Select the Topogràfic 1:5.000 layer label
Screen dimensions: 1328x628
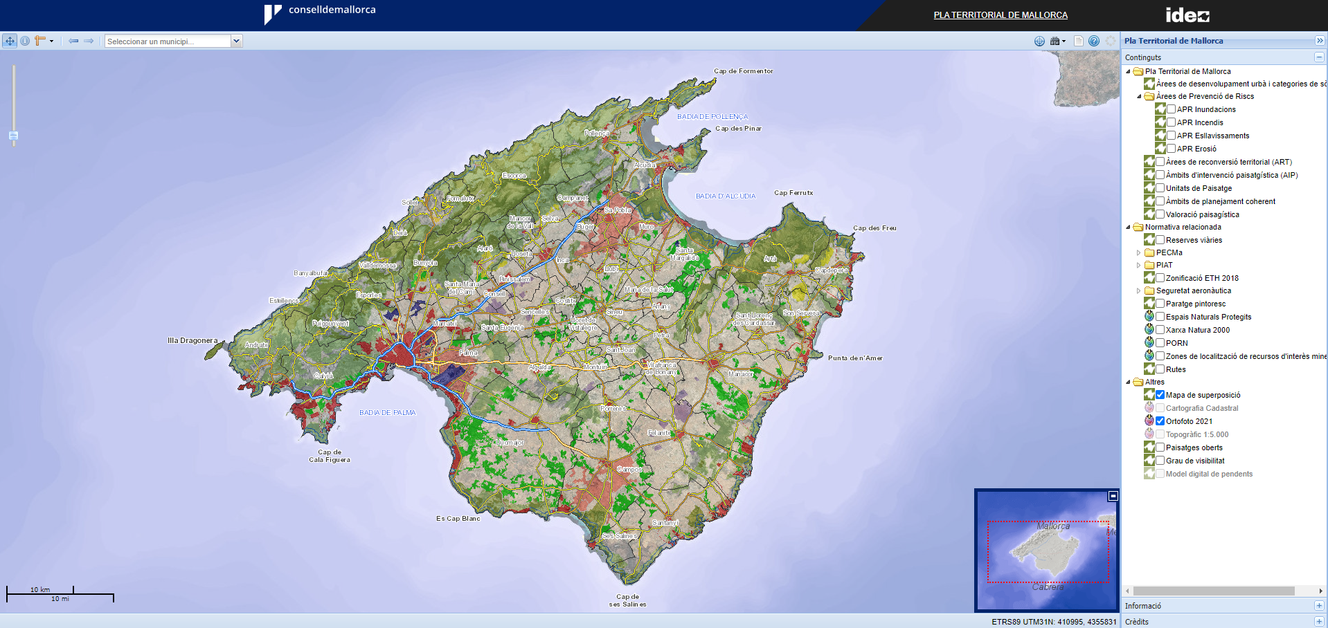pyautogui.click(x=1197, y=434)
